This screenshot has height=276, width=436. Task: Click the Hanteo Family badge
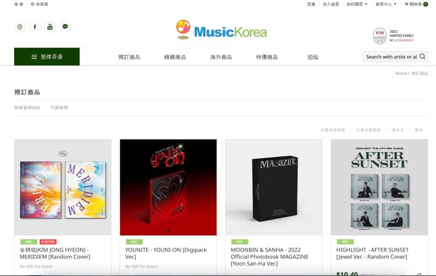tap(393, 36)
